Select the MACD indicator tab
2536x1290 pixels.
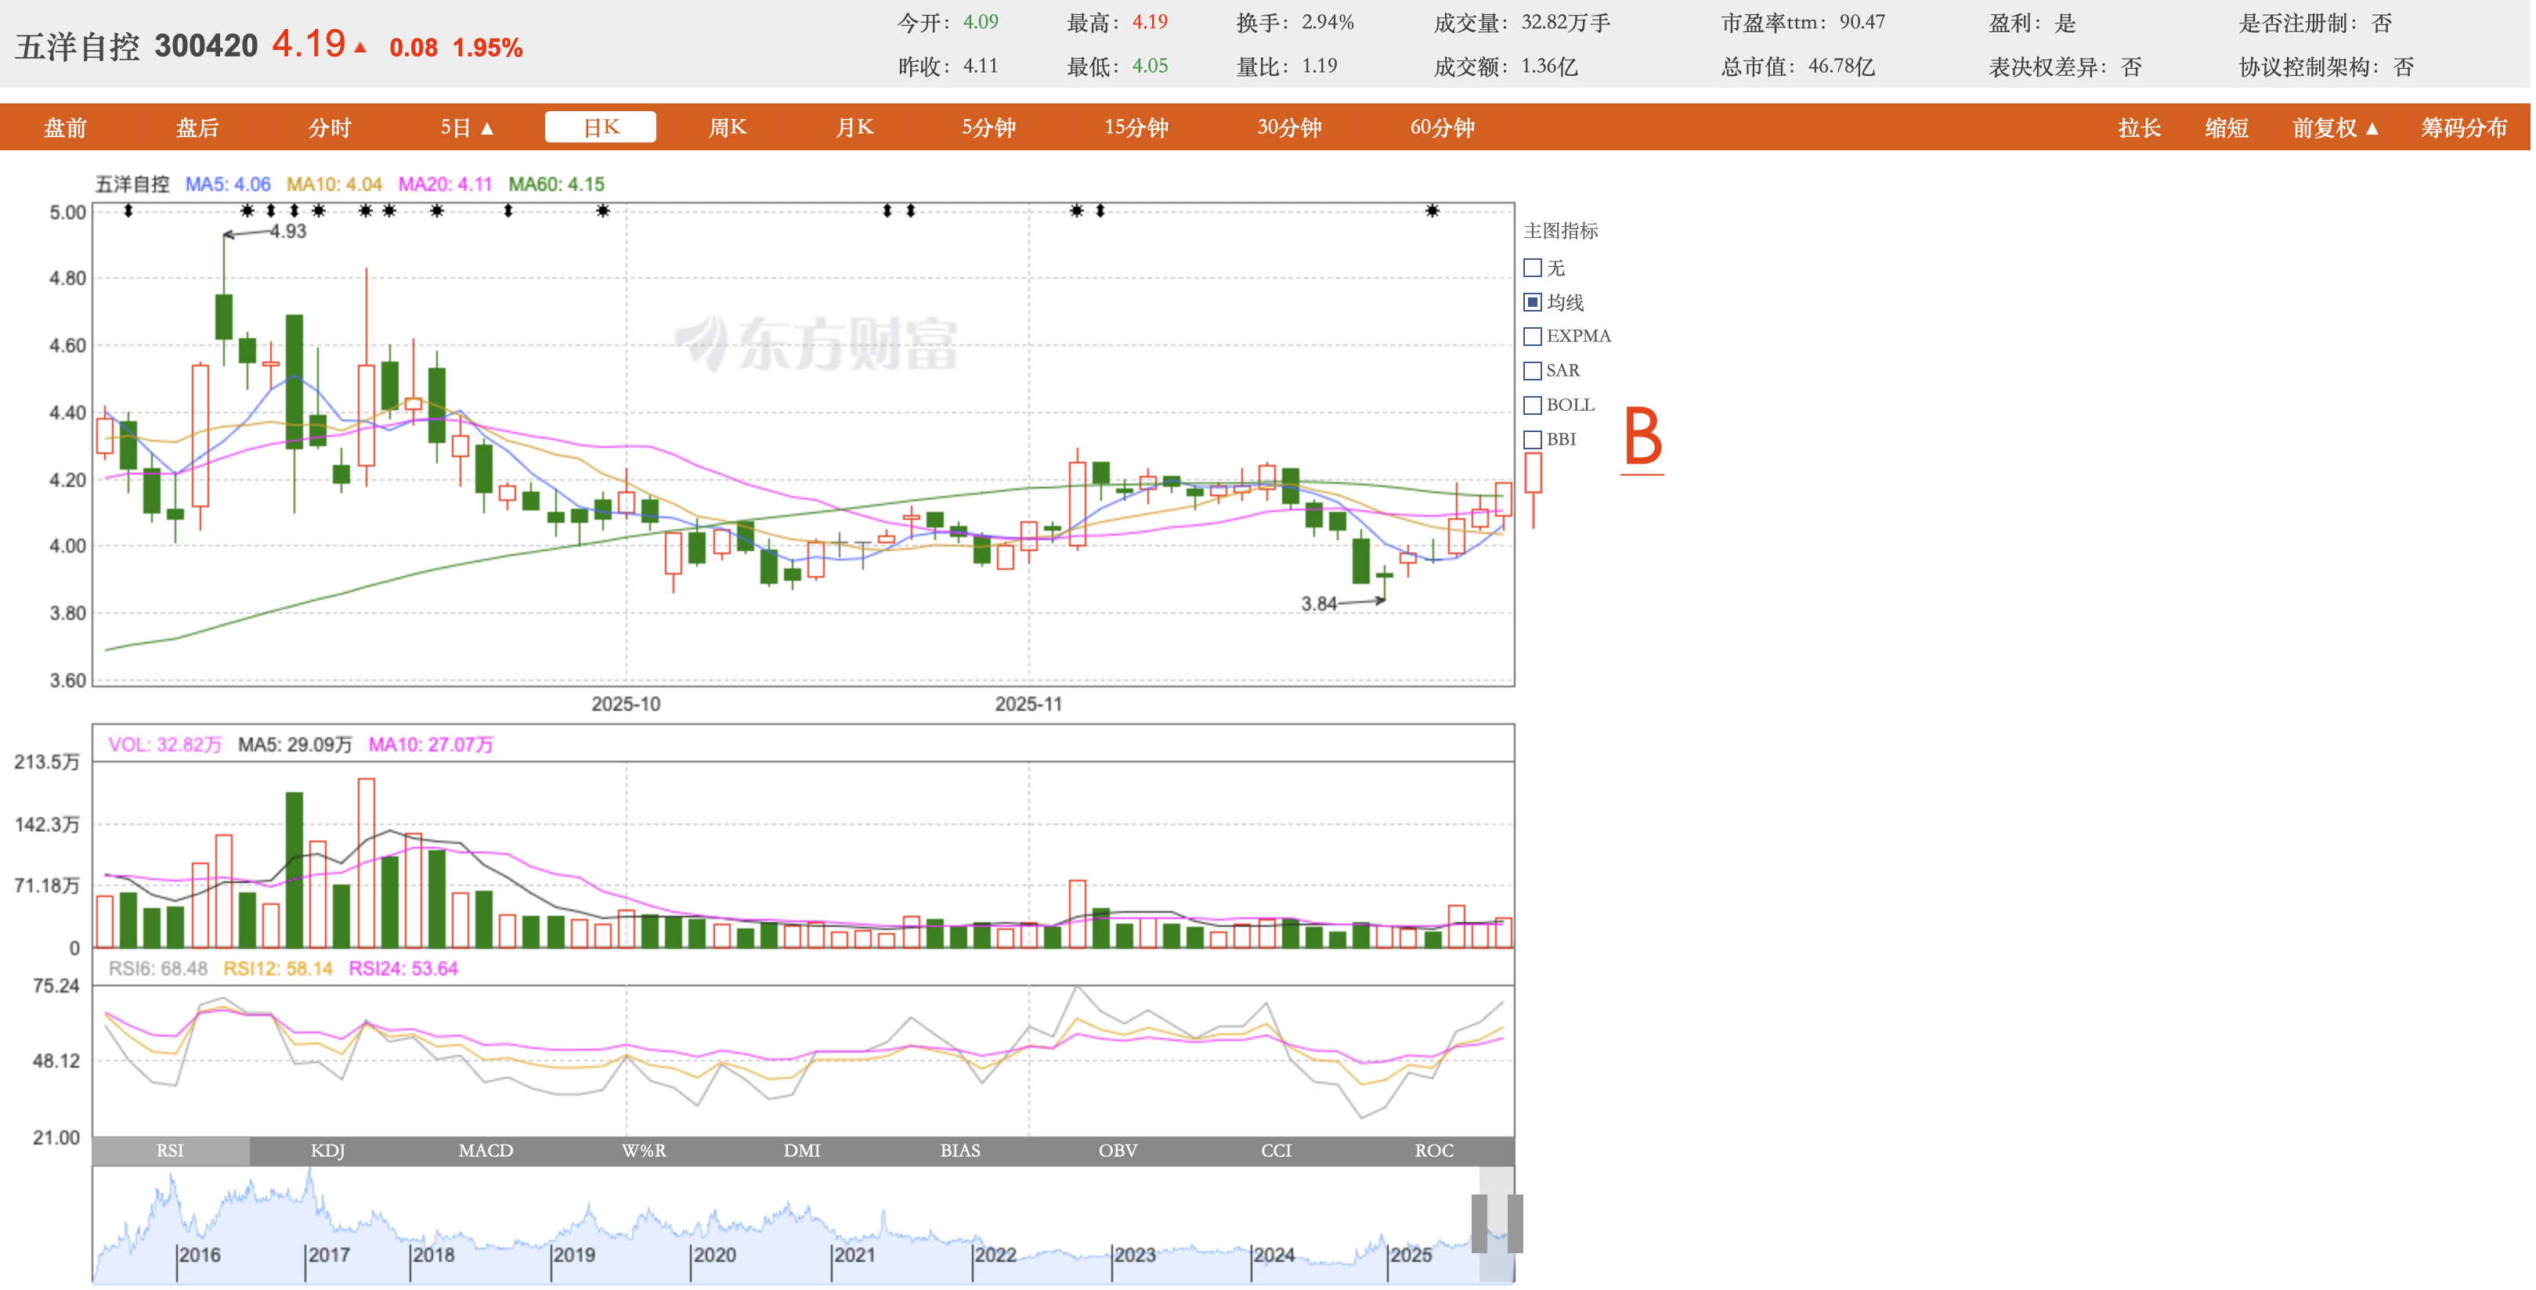point(486,1150)
